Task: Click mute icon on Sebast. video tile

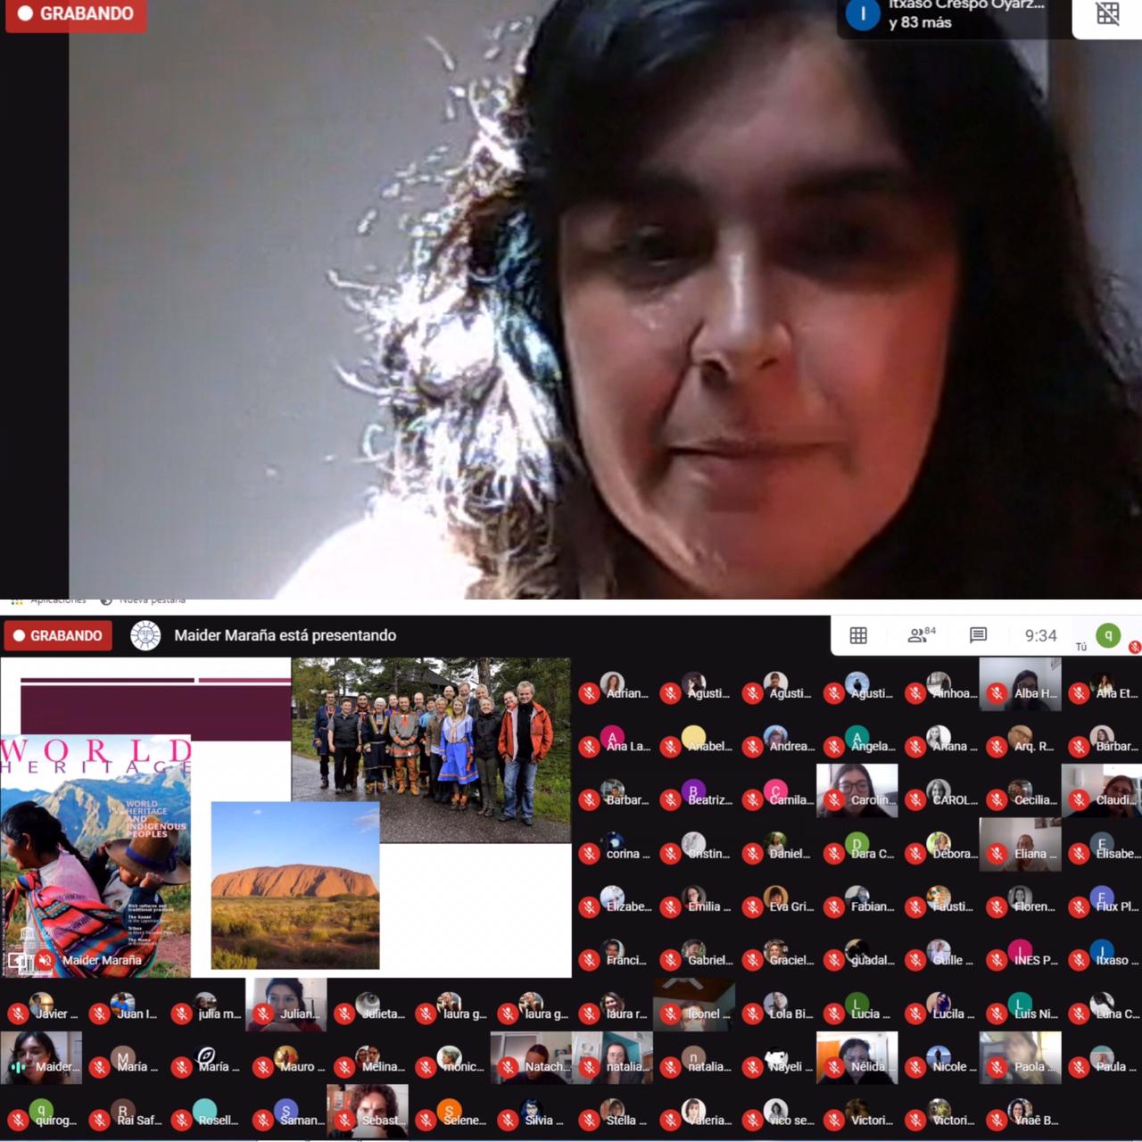Action: tap(344, 1121)
